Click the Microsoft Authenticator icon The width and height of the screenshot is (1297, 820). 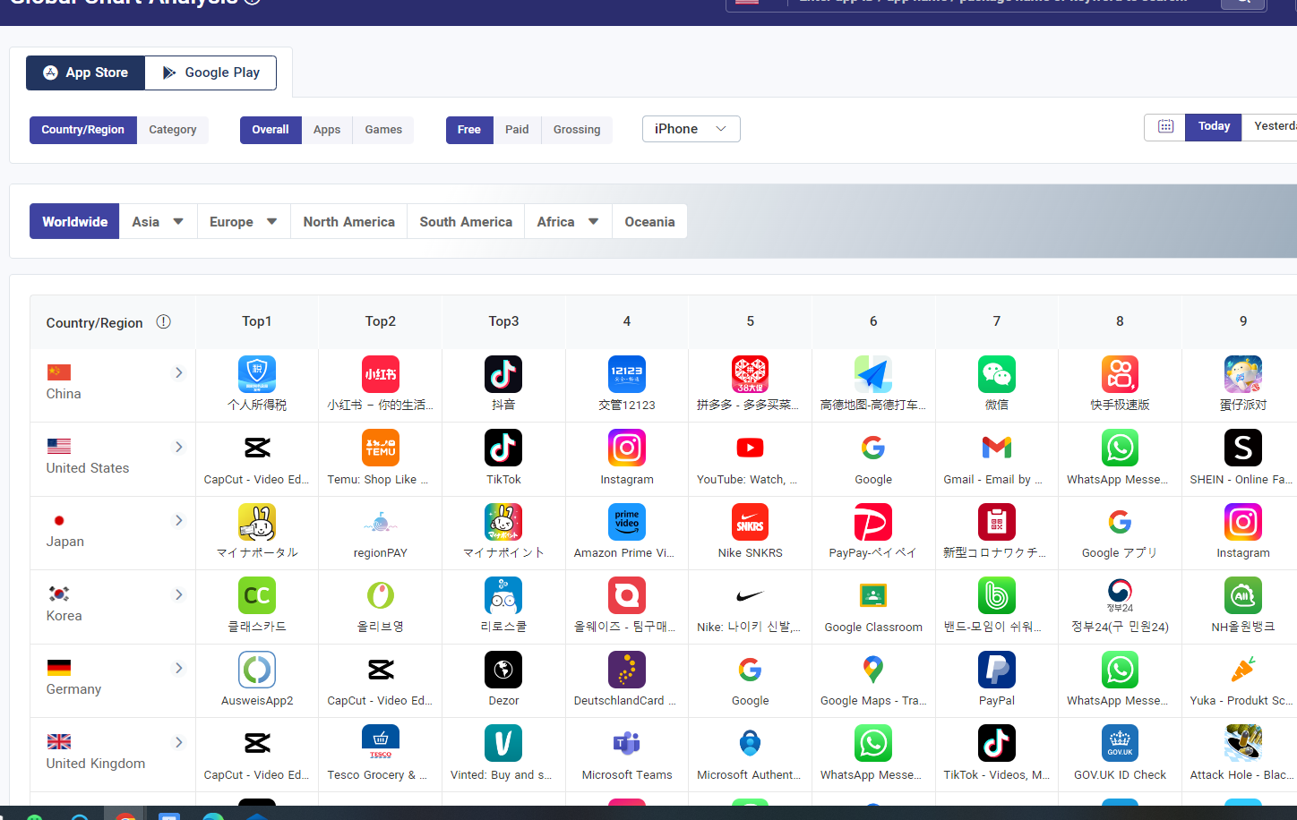pos(750,743)
